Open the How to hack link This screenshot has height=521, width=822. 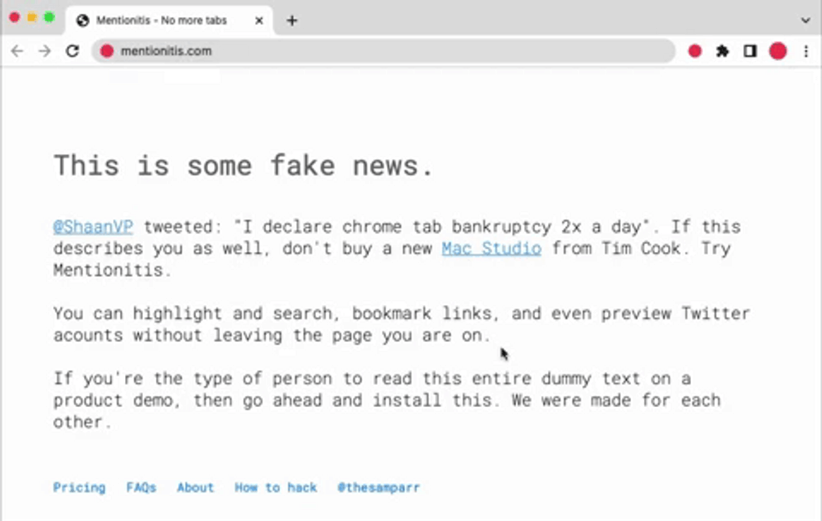[x=276, y=488]
